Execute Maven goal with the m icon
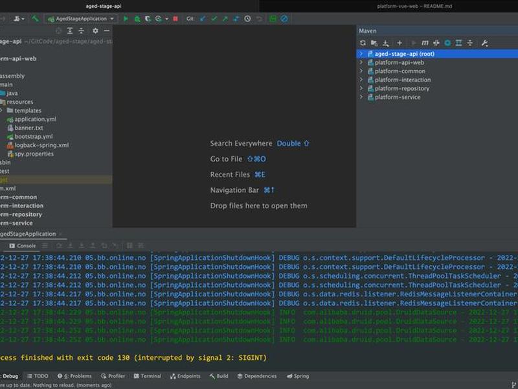This screenshot has height=389, width=518. (425, 43)
